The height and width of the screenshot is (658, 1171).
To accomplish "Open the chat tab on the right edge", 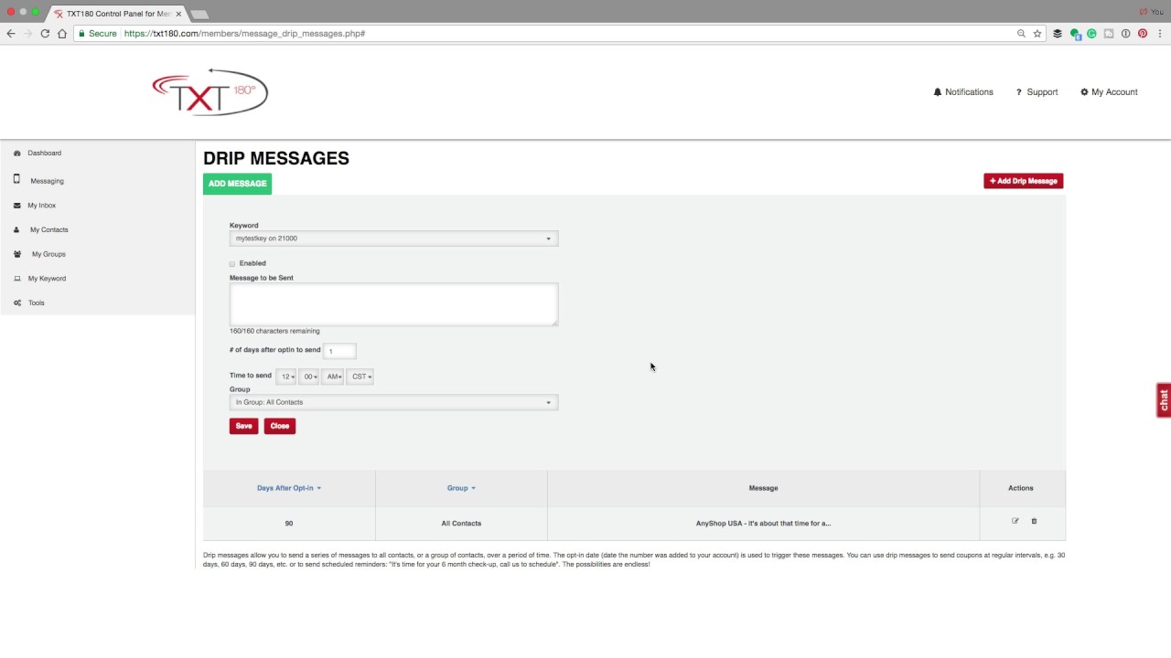I will coord(1163,399).
